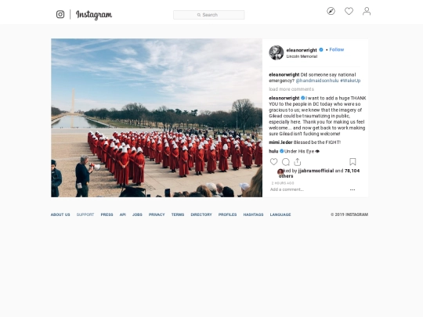Screen dimensions: 423x317
Task: Expand load more comments
Action: coord(291,89)
